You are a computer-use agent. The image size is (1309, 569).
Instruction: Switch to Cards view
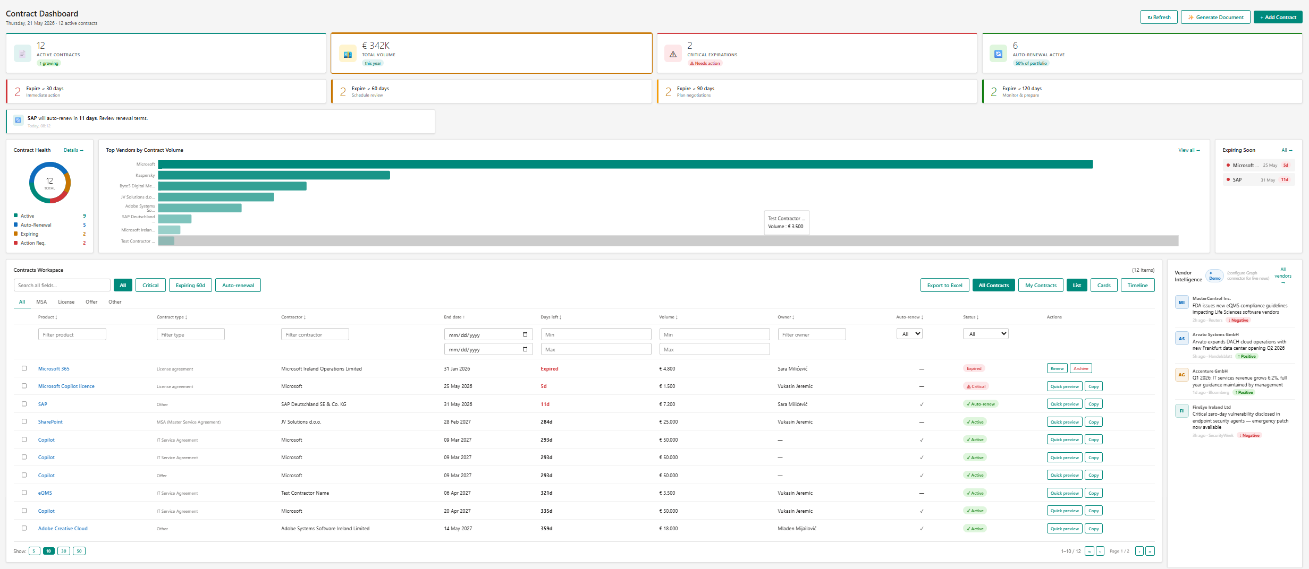click(1104, 285)
